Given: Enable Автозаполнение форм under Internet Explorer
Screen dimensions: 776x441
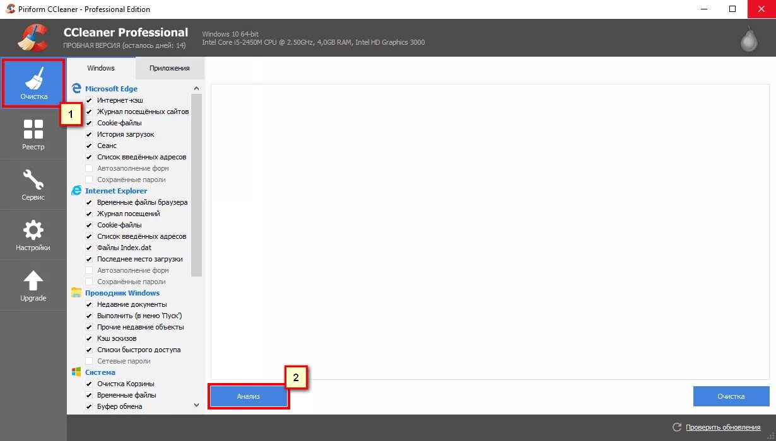Looking at the screenshot, I should click(89, 270).
